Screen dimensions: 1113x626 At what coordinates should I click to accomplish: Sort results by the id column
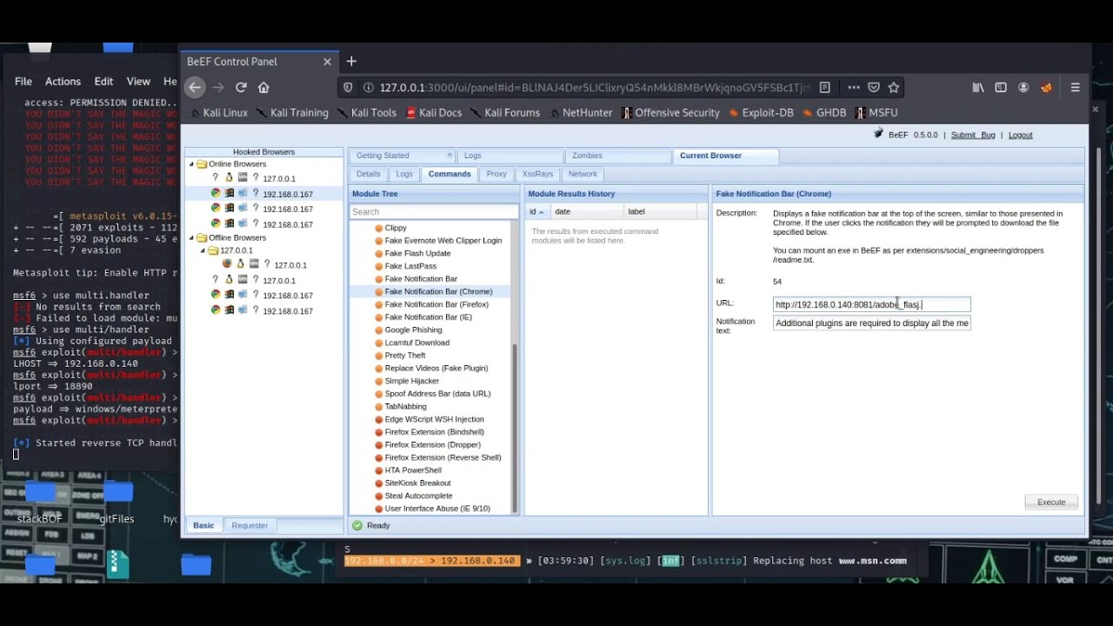[537, 211]
